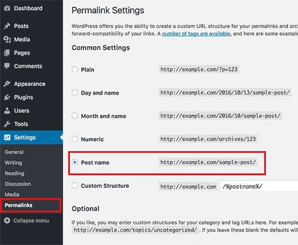Open the Media library icon

7,39
